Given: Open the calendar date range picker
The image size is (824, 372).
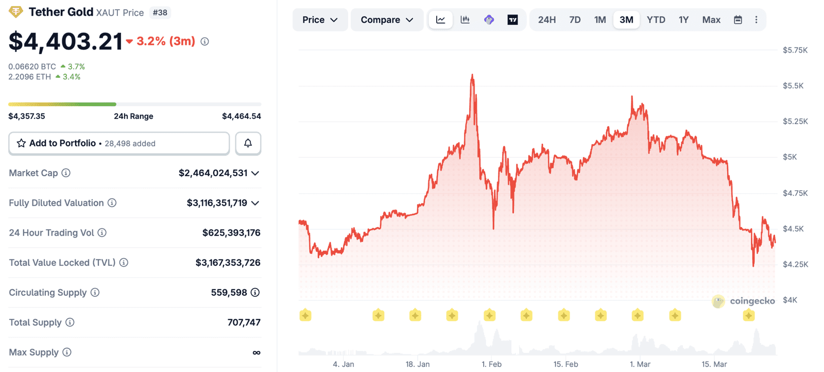Looking at the screenshot, I should 737,20.
